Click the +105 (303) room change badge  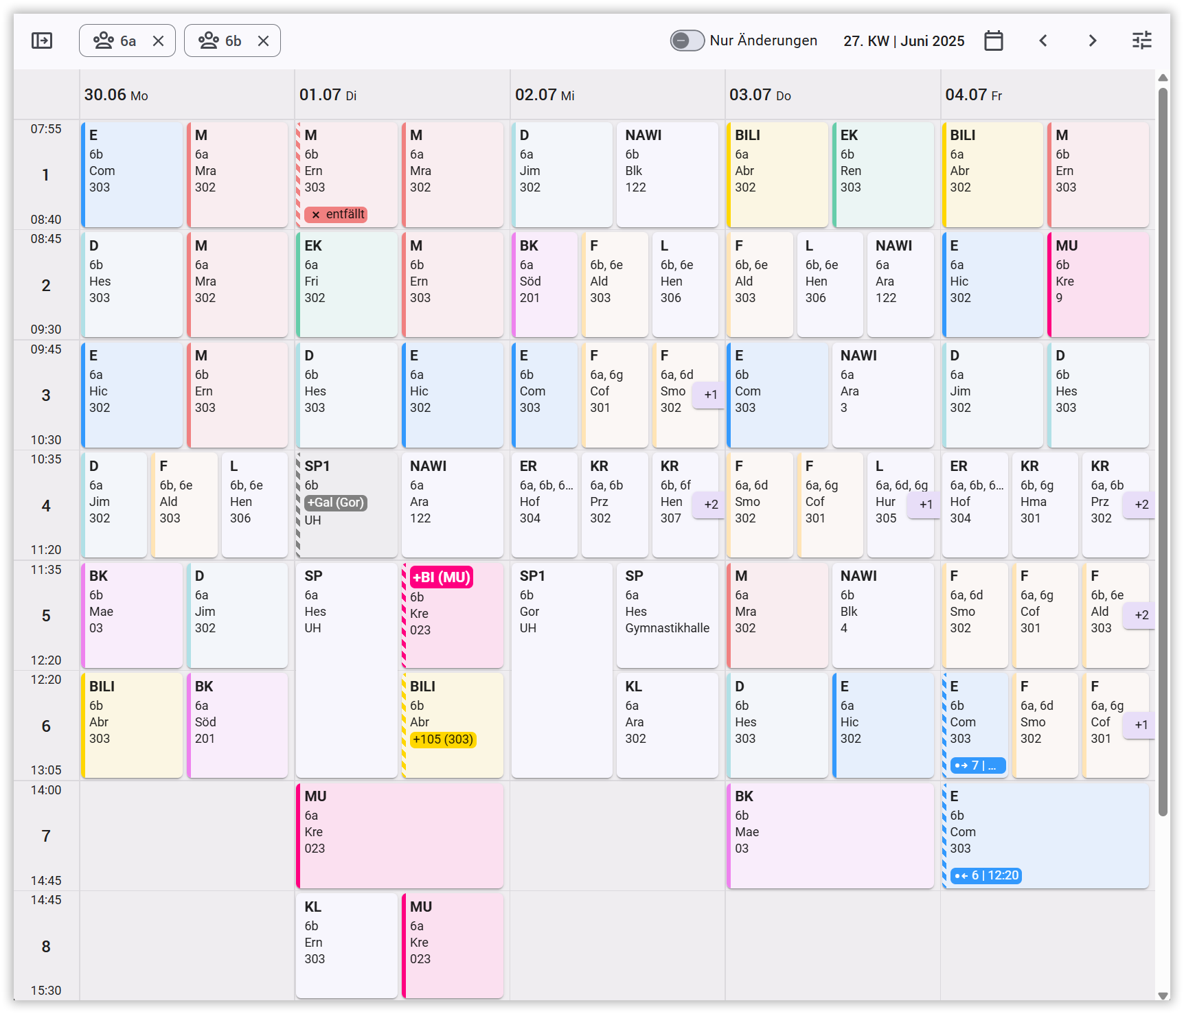point(443,739)
